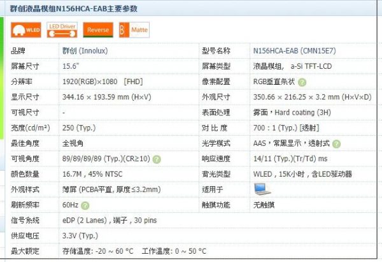382x262 pixels.
Task: Select resolution value 1920(RGB)×1080 [FHD]
Action: tap(103, 82)
